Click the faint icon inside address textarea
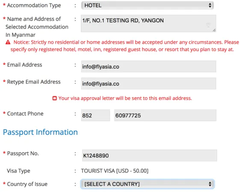This screenshot has width=245, height=192. 208,25
